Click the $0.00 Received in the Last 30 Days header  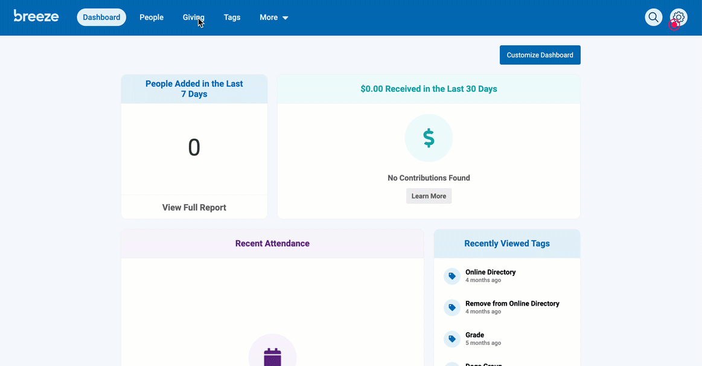pos(429,89)
